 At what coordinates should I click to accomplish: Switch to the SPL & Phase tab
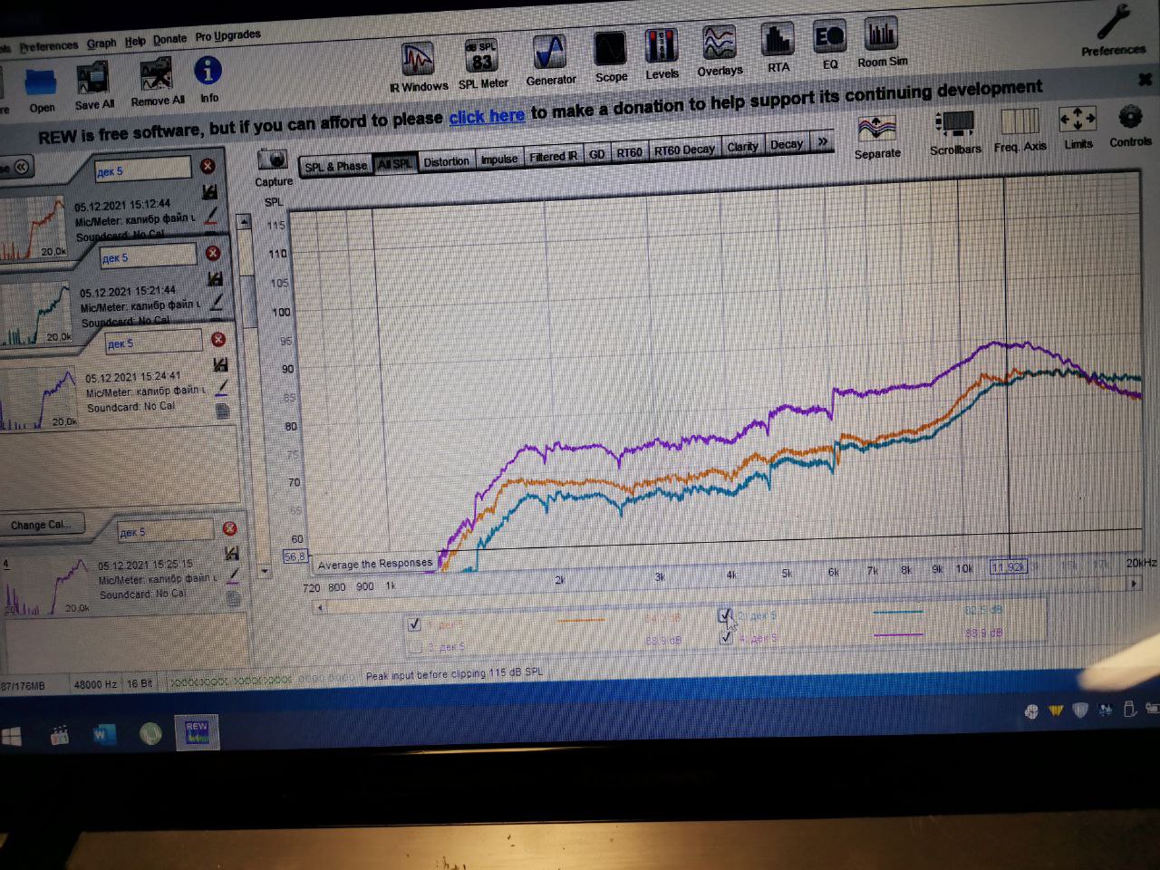[335, 167]
